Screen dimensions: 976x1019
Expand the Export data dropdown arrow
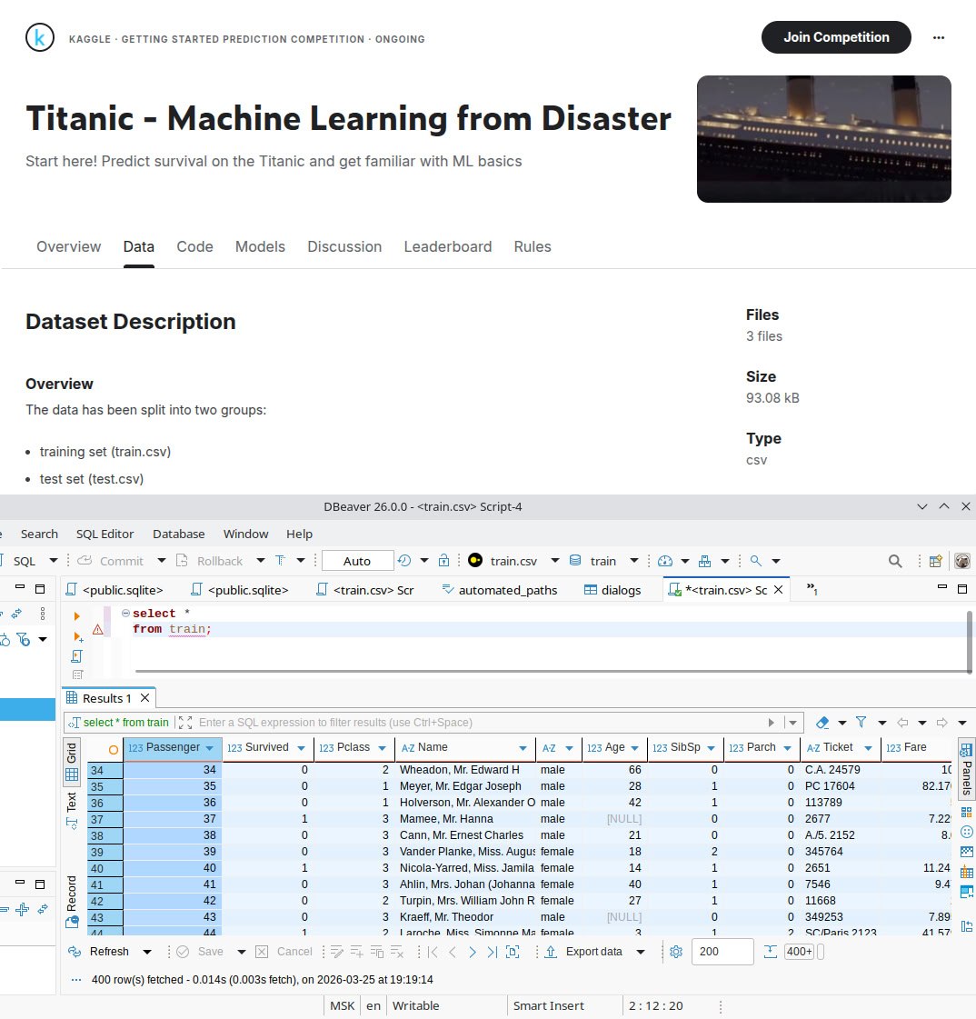pos(641,952)
